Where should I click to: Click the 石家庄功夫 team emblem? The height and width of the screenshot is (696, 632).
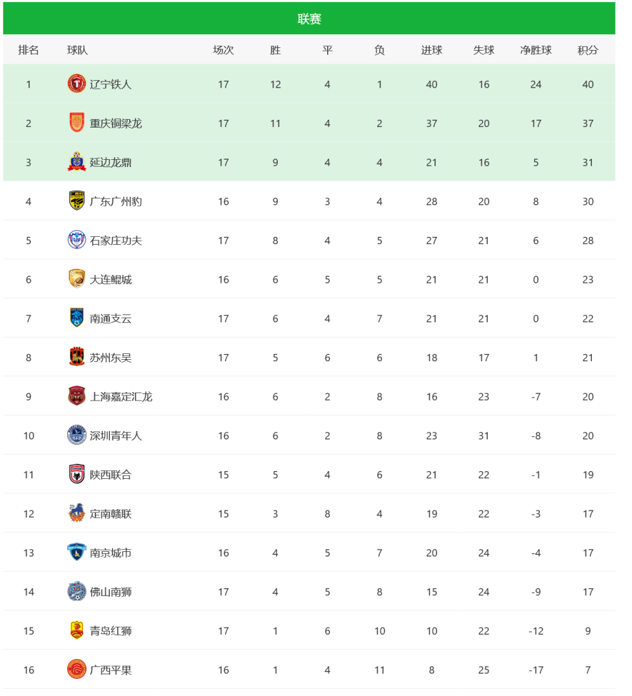click(x=76, y=240)
